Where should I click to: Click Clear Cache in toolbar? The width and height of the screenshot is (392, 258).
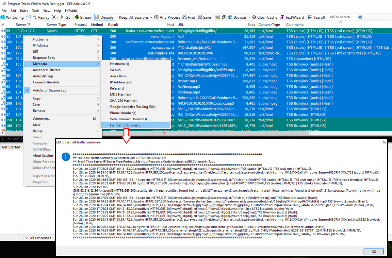pos(265,17)
